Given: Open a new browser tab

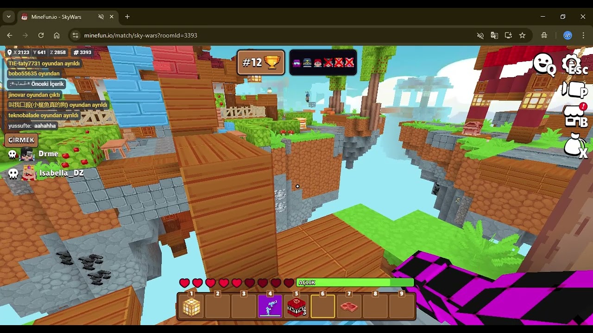Looking at the screenshot, I should (x=127, y=17).
